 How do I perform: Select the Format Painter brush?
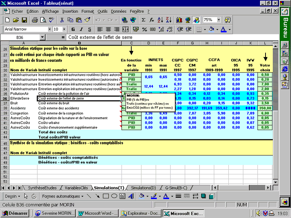[87, 20]
